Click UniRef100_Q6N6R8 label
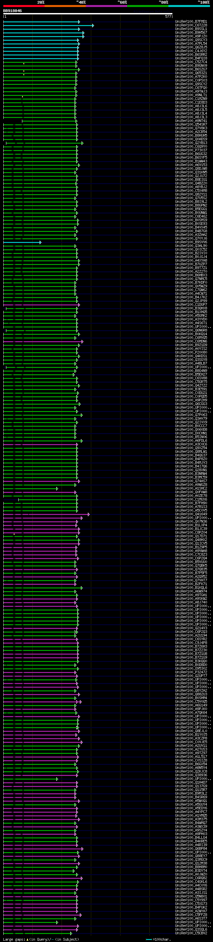This screenshot has width=213, height=942. pos(191,330)
